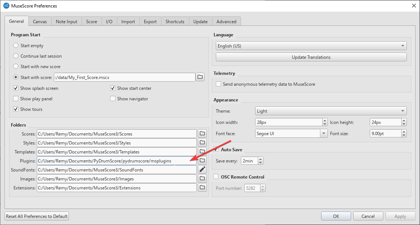Toggle the Auto Save checkbox

(216, 149)
